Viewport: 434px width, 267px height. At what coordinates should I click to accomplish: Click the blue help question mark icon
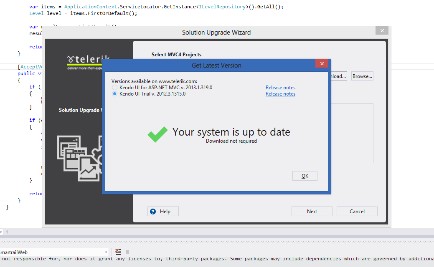[x=153, y=212]
